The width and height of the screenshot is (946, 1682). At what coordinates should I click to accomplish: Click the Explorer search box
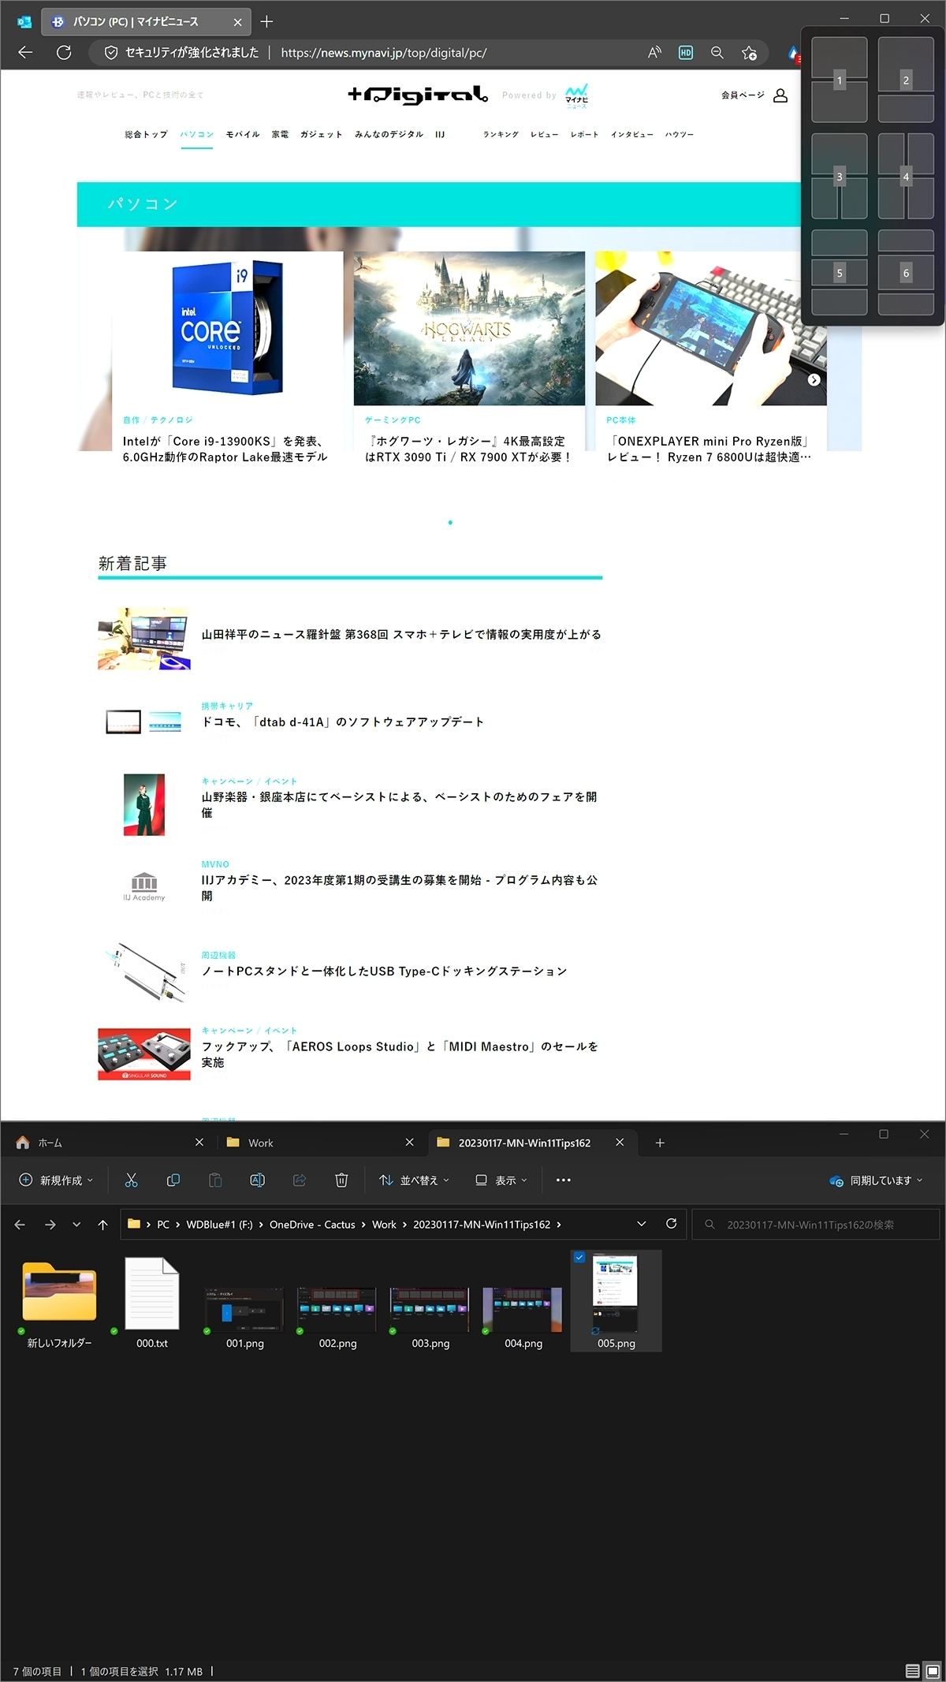click(x=816, y=1225)
